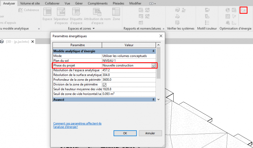Image resolution: width=253 pixels, height=148 pixels.
Task: Select the Espace tool
Action: click(x=47, y=14)
